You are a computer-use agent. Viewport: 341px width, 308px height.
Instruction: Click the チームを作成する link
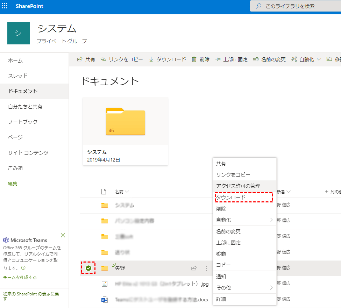20,277
